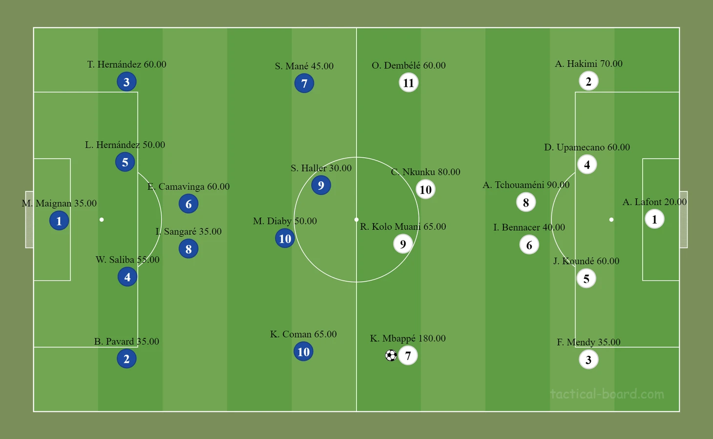Screen dimensions: 713x439
Task: Select white number 9 R. Kolo Muani marker
Action: pyautogui.click(x=403, y=244)
